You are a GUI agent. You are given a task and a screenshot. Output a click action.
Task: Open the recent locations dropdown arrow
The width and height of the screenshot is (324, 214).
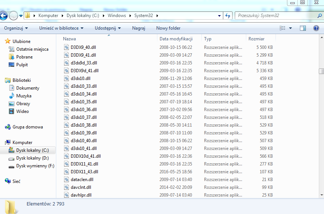click(x=21, y=16)
